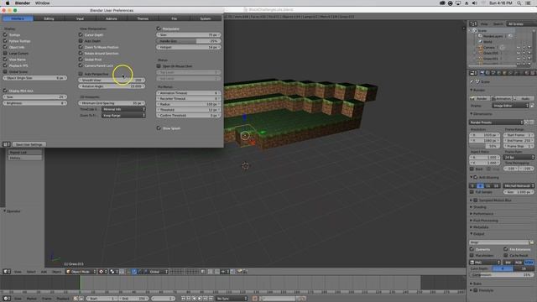Open viewport shading selector icon
This screenshot has width=537, height=302.
(x=102, y=272)
